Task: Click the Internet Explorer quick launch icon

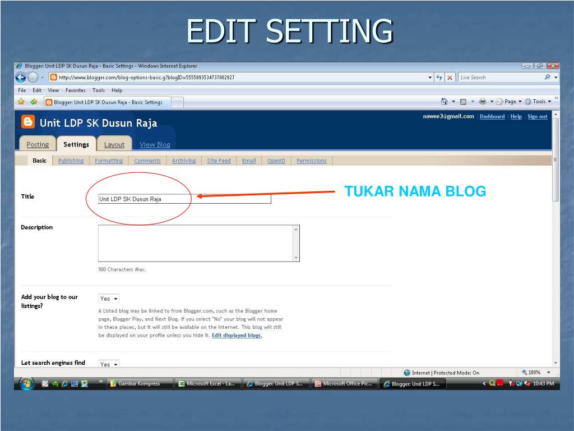Action: pyautogui.click(x=65, y=384)
